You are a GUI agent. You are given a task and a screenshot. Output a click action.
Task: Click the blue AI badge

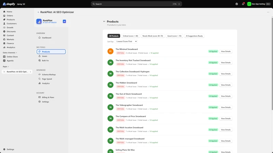(64, 21)
